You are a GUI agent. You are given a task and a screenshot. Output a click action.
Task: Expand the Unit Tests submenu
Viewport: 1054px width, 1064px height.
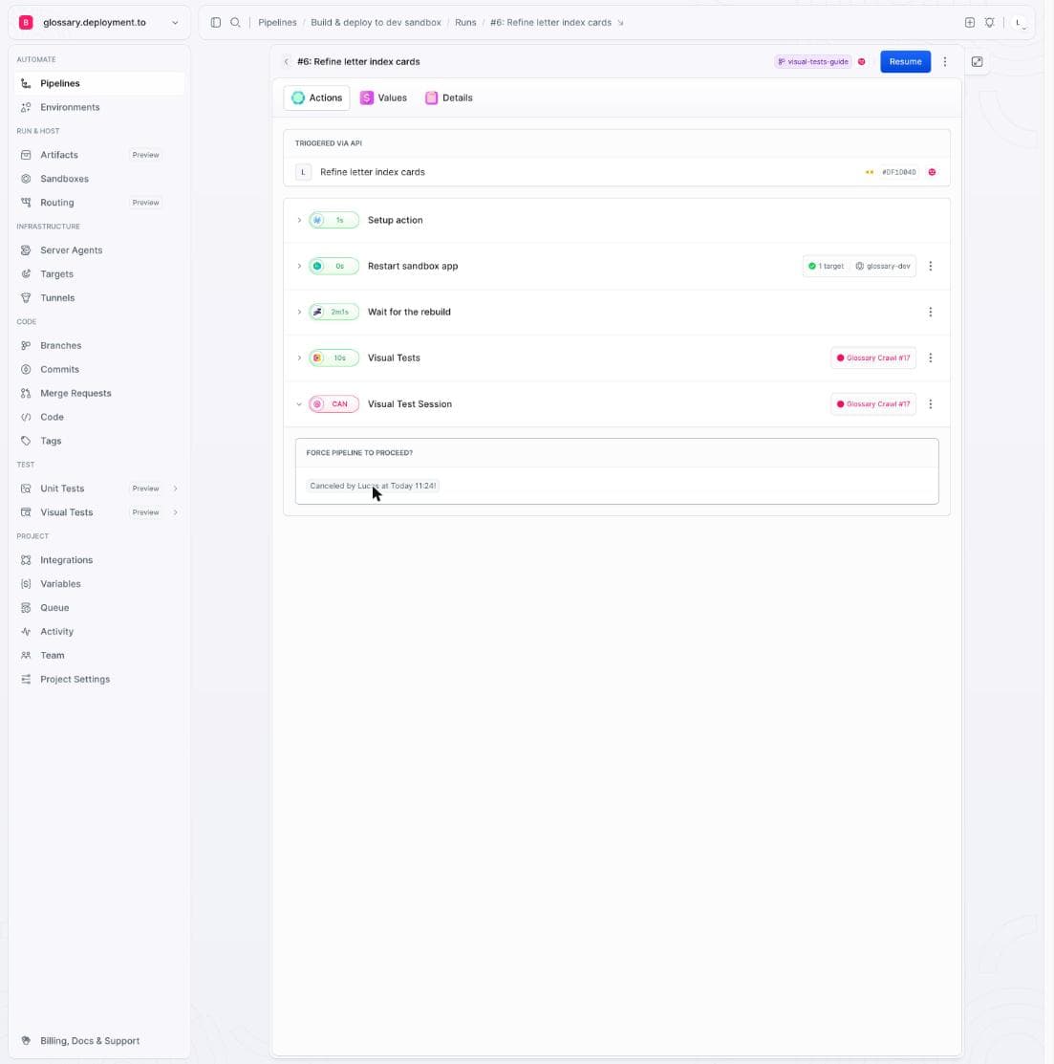(x=176, y=489)
